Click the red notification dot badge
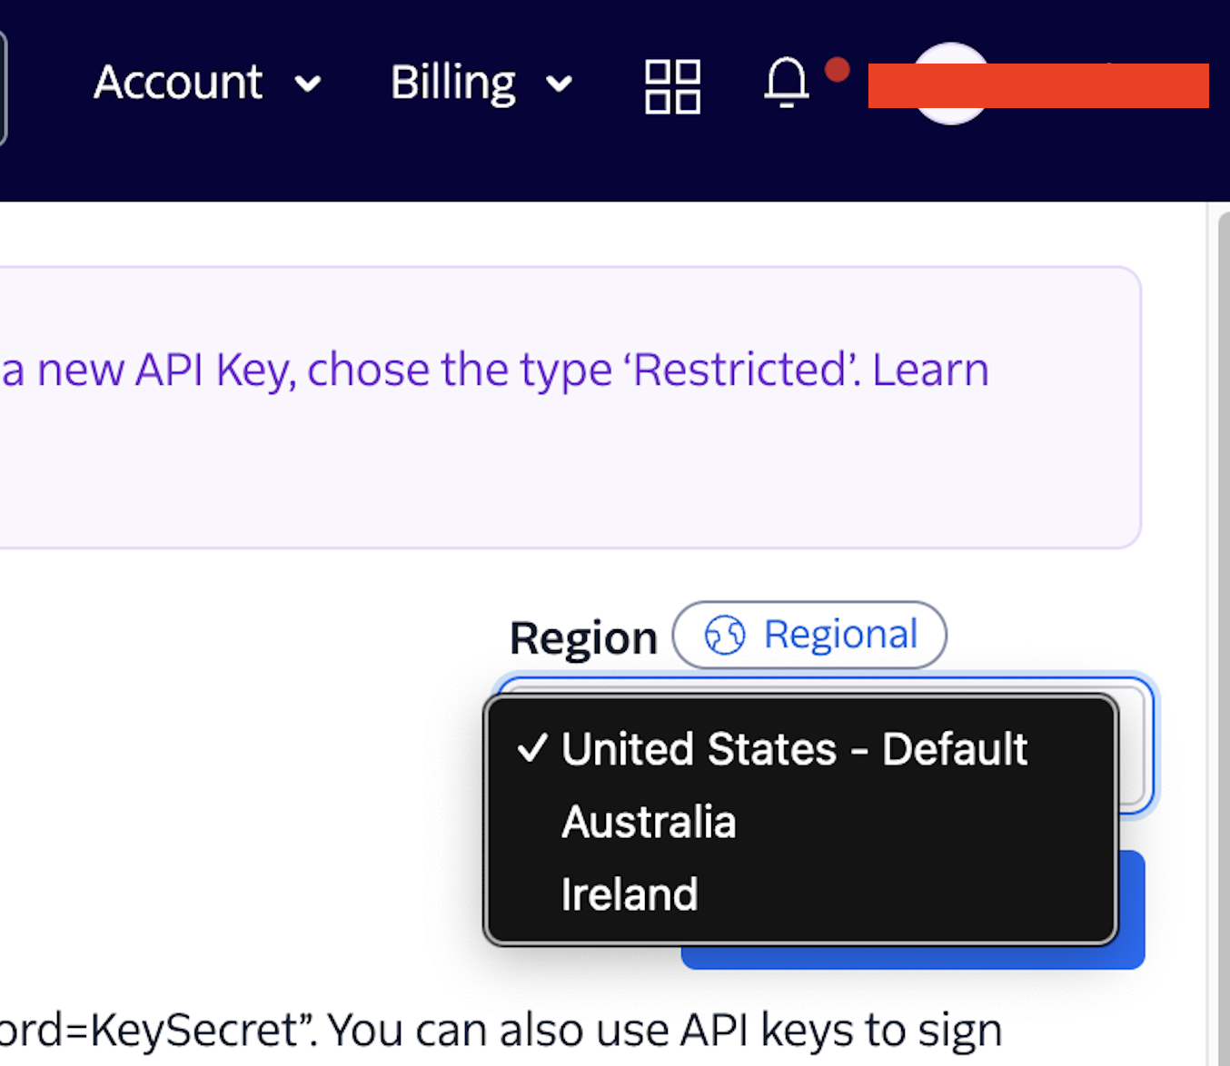This screenshot has height=1066, width=1230. click(x=837, y=70)
